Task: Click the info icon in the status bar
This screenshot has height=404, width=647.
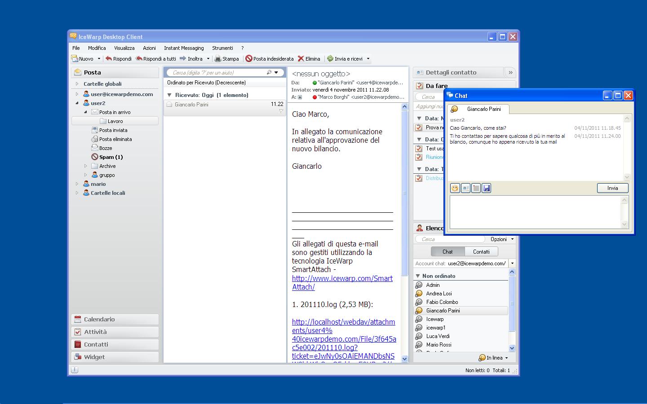Action: [75, 370]
